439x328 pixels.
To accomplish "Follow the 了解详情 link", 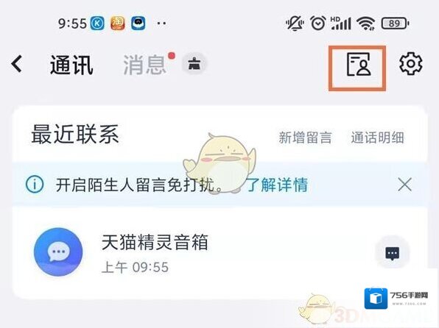I will click(277, 185).
